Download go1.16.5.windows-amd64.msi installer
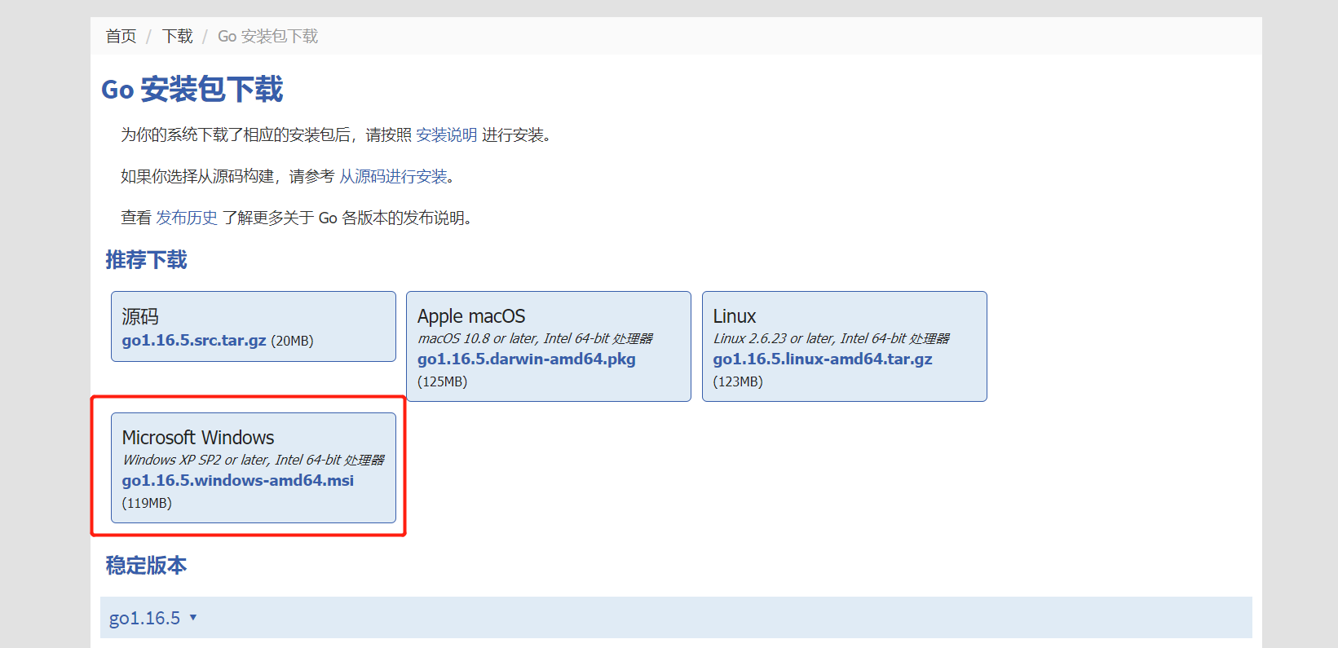The width and height of the screenshot is (1338, 648). tap(237, 480)
